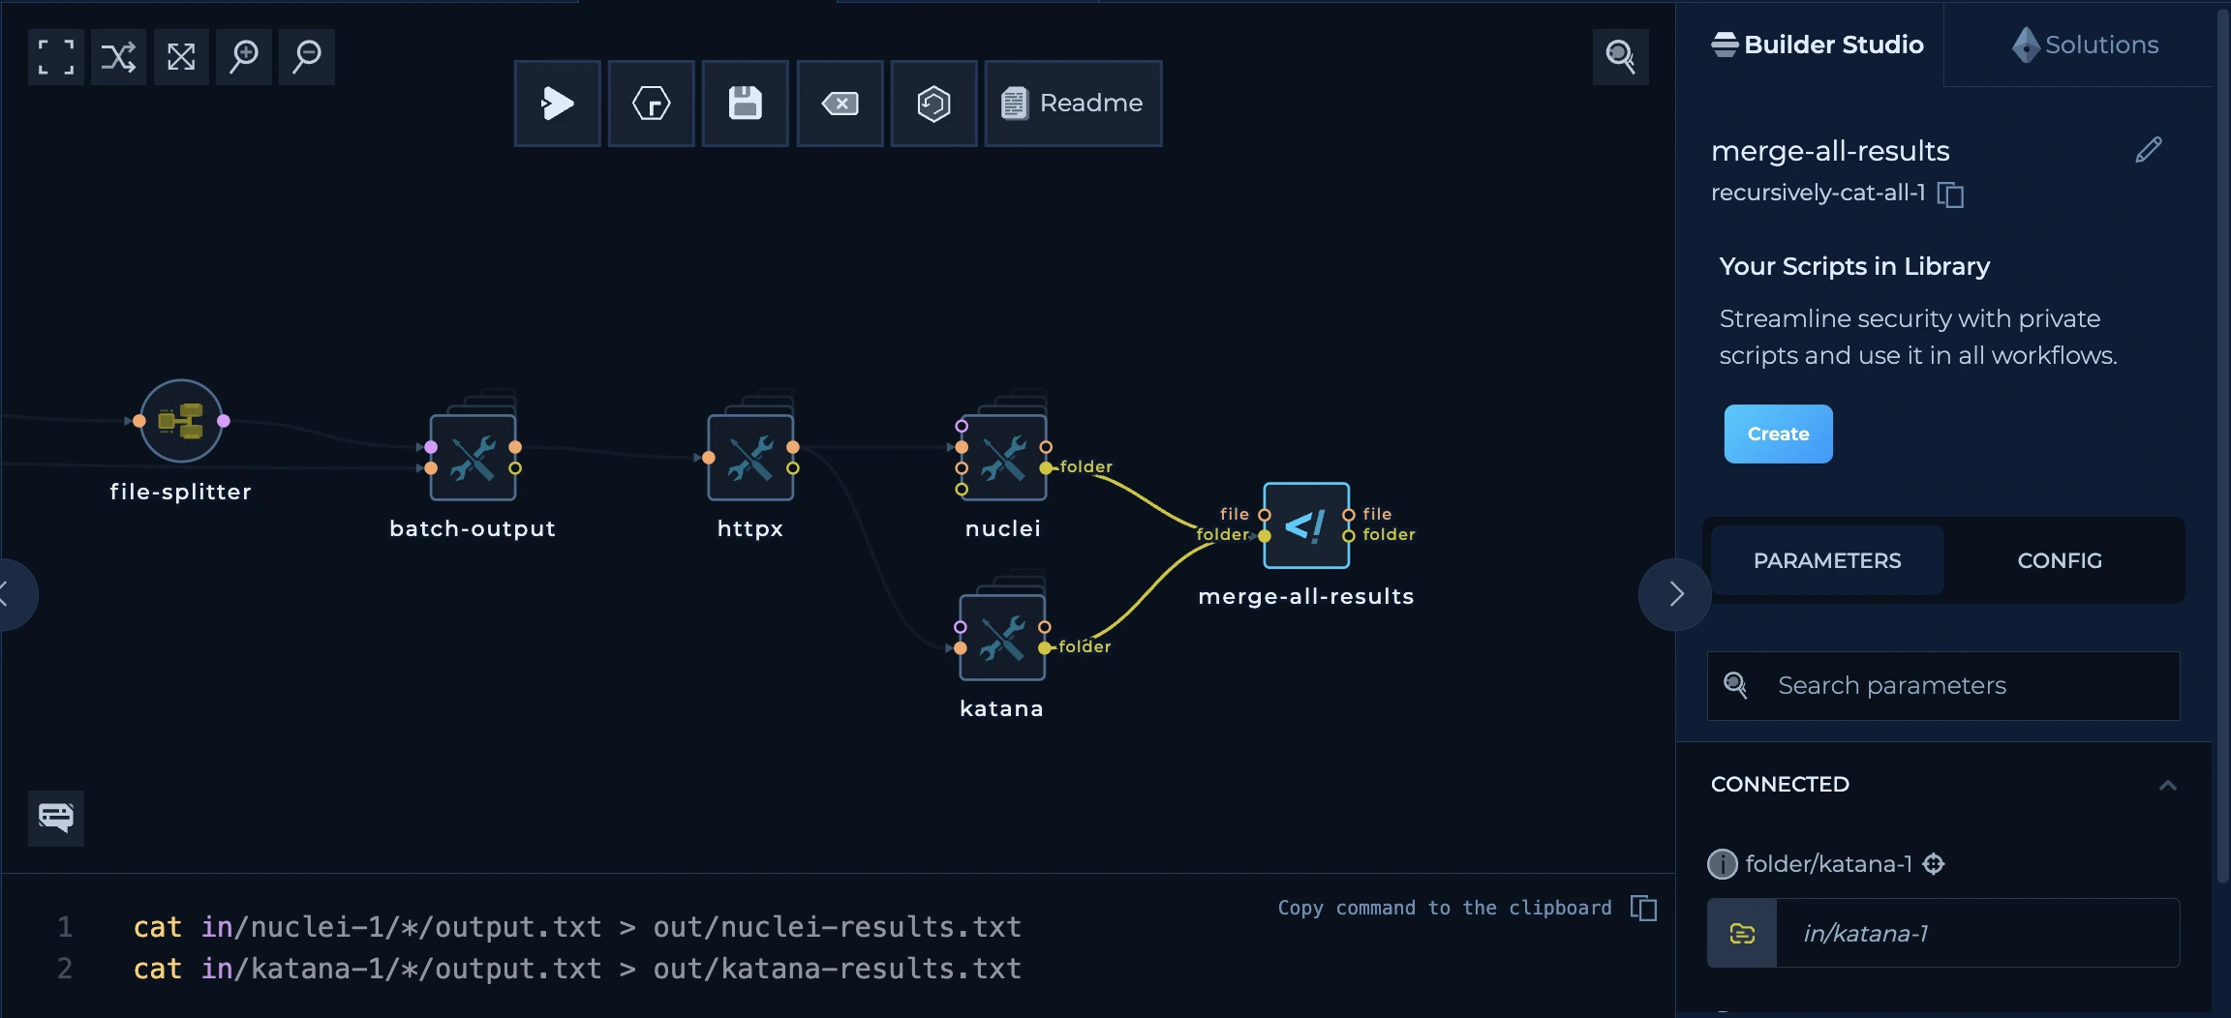Click the hexagon history restore icon

pos(933,104)
